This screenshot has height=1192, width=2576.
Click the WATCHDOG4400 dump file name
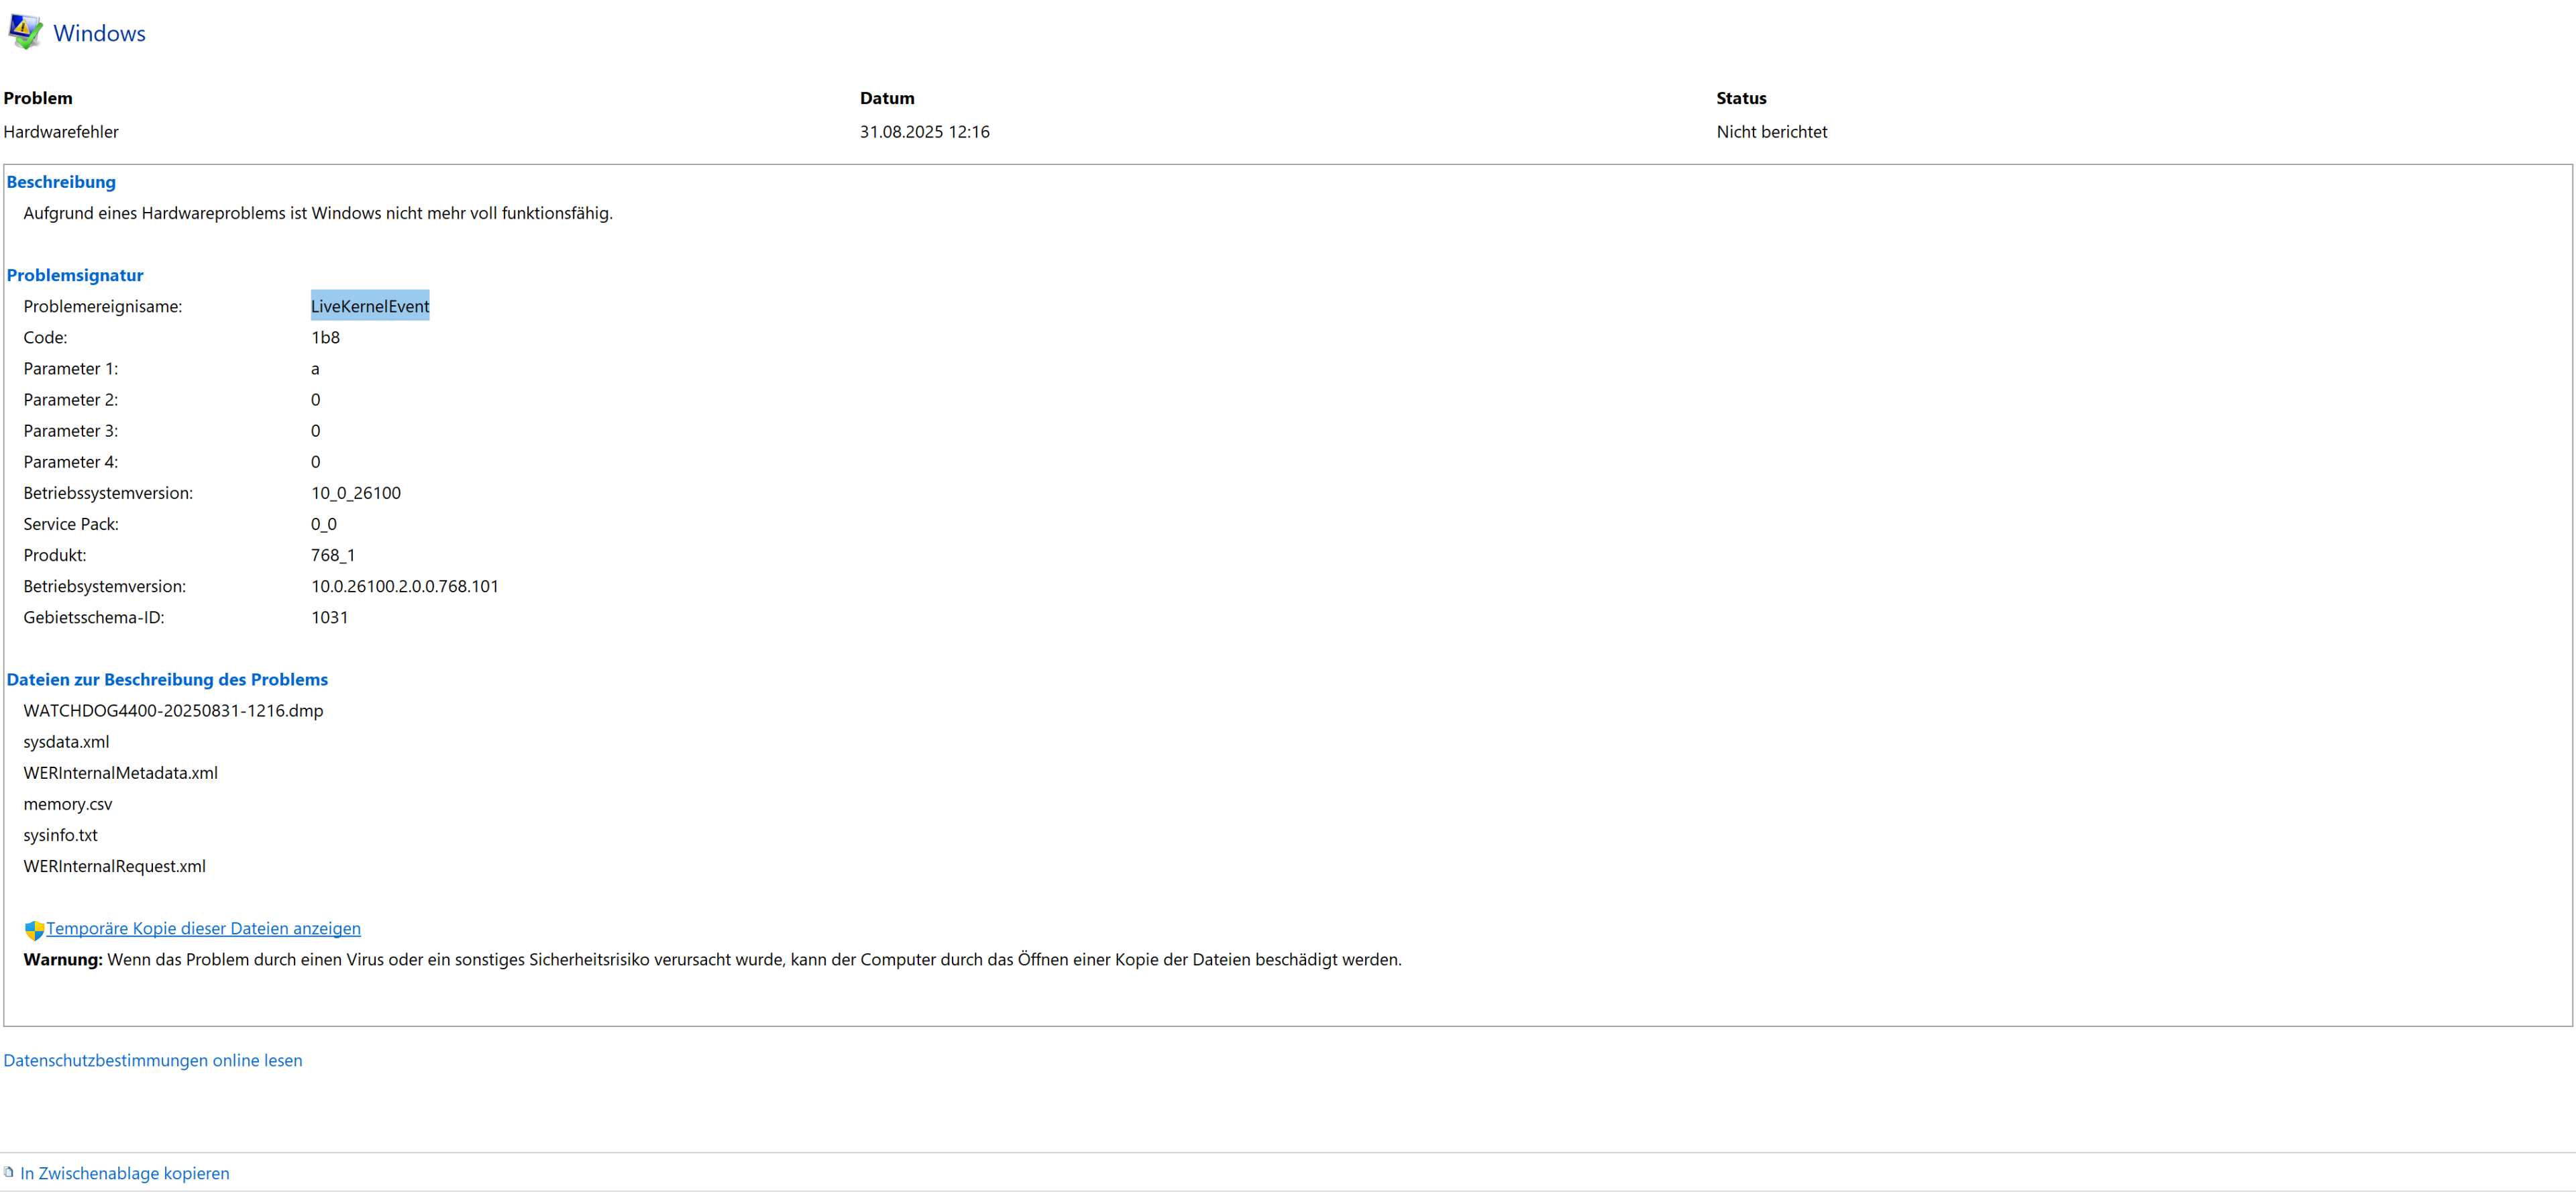173,710
